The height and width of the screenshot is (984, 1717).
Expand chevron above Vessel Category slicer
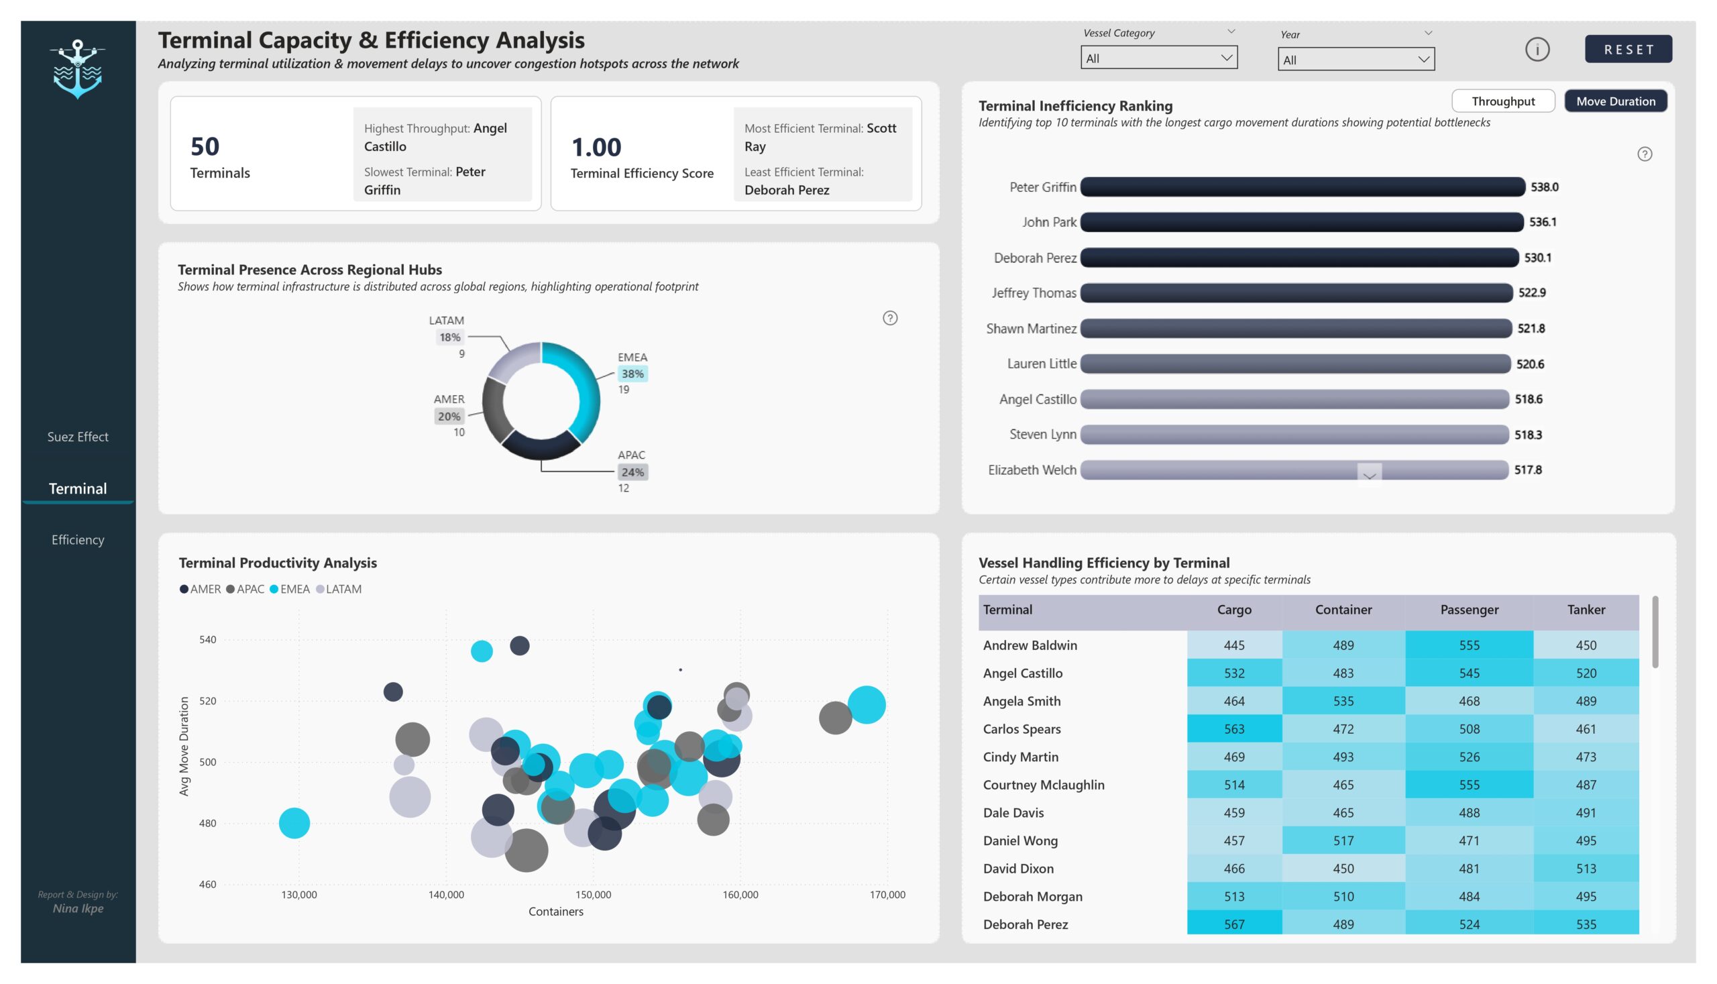pos(1231,32)
